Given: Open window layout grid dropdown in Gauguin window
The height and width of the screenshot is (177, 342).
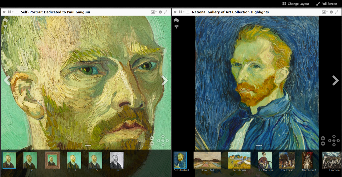Looking at the screenshot, I should (x=11, y=12).
